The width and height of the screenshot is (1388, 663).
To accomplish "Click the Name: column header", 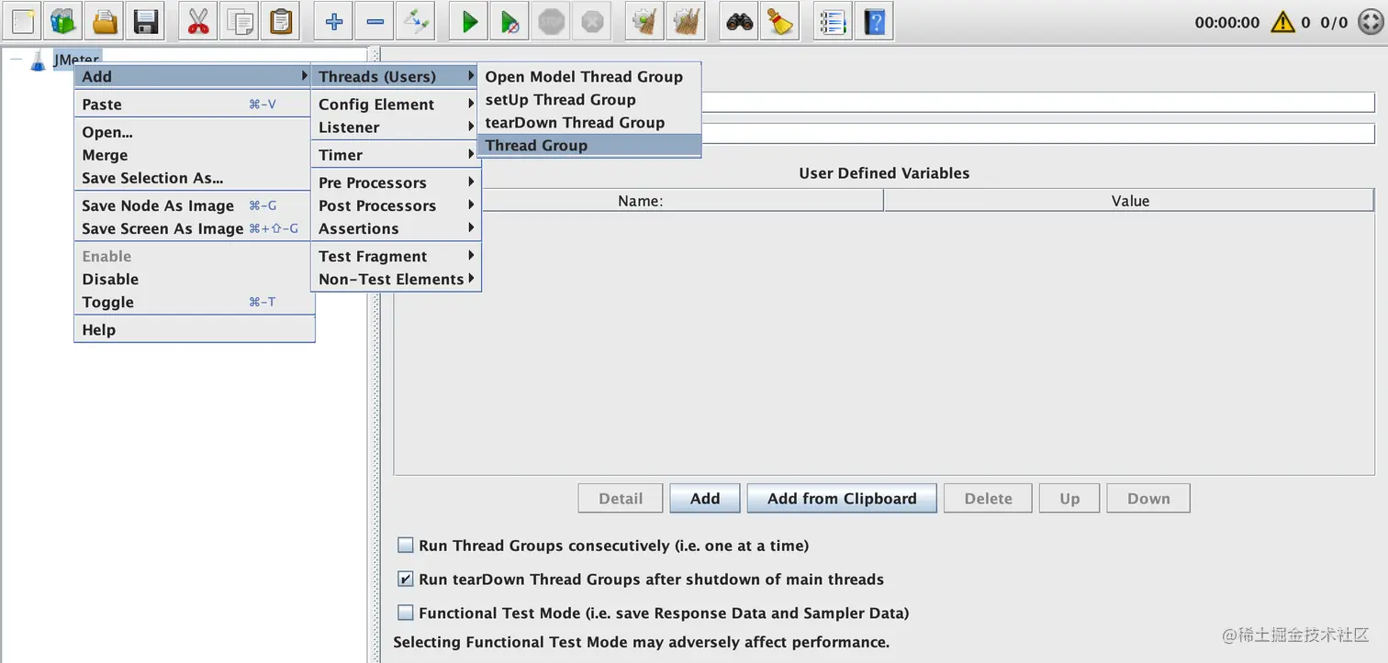I will [x=640, y=201].
